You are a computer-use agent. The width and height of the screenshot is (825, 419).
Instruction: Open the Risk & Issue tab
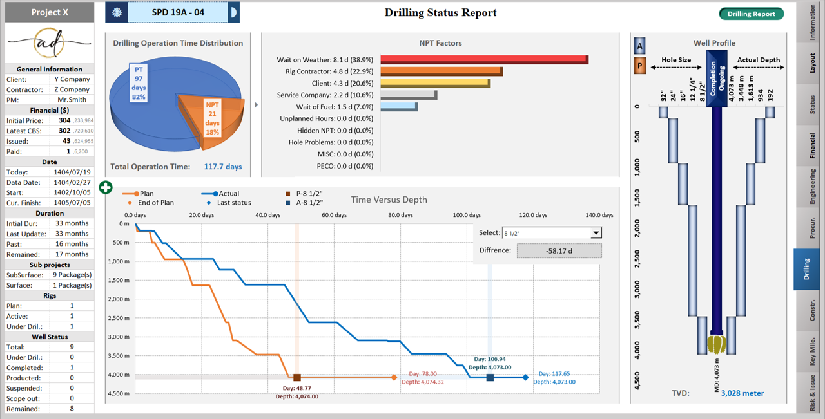tap(812, 392)
